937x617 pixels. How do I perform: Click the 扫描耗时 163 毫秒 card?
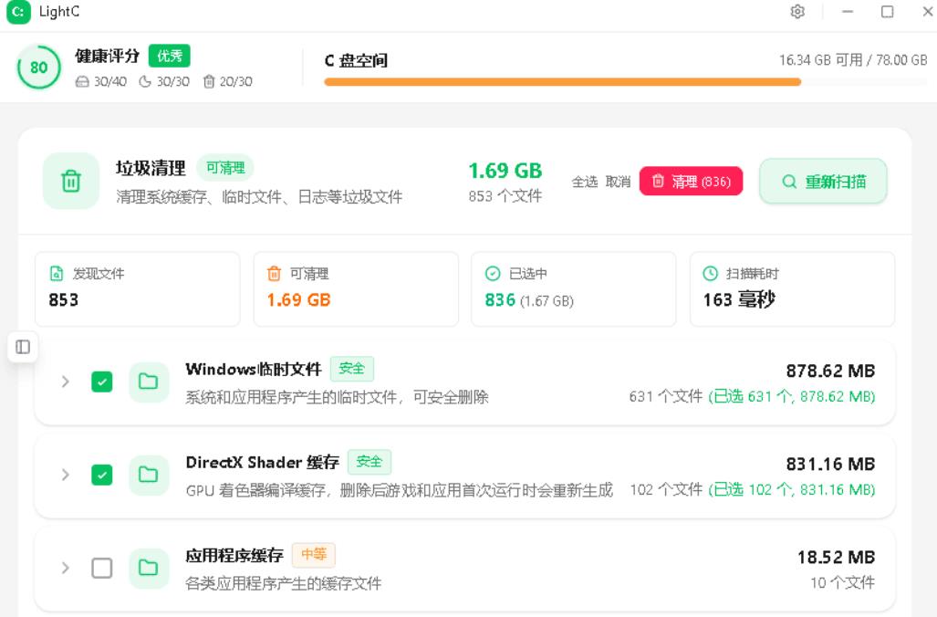792,289
